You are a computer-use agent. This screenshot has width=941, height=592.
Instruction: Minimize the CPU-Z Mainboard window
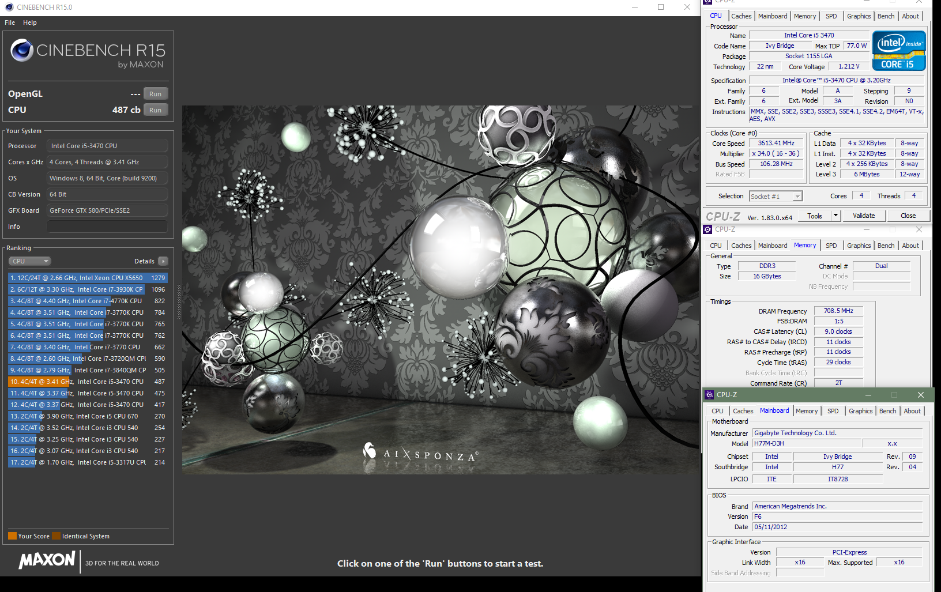[x=868, y=395]
